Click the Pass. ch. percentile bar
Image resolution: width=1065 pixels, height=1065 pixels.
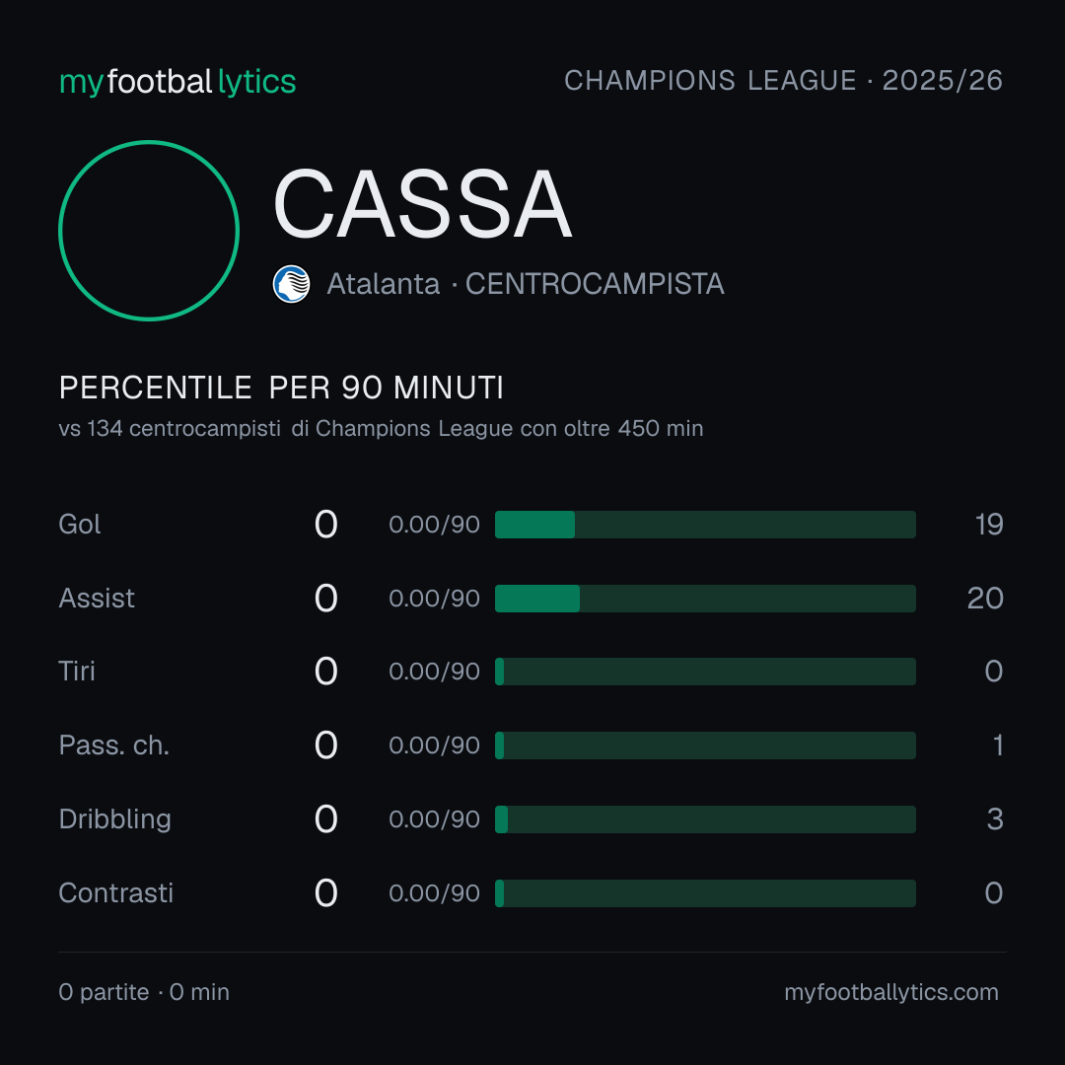pyautogui.click(x=705, y=745)
